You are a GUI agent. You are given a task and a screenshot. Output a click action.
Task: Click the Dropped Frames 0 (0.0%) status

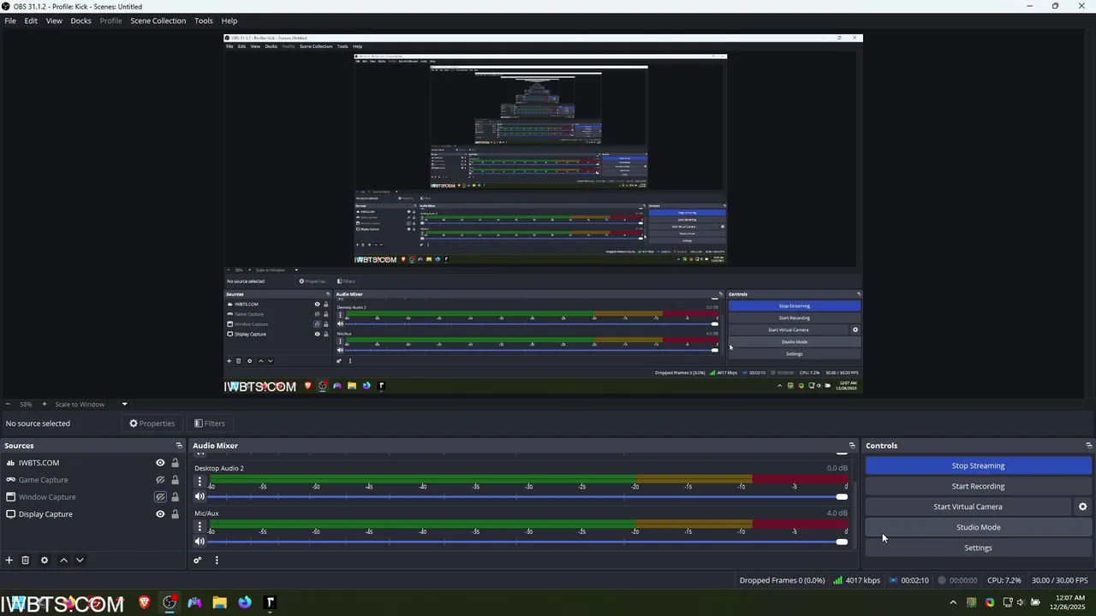[x=782, y=580]
